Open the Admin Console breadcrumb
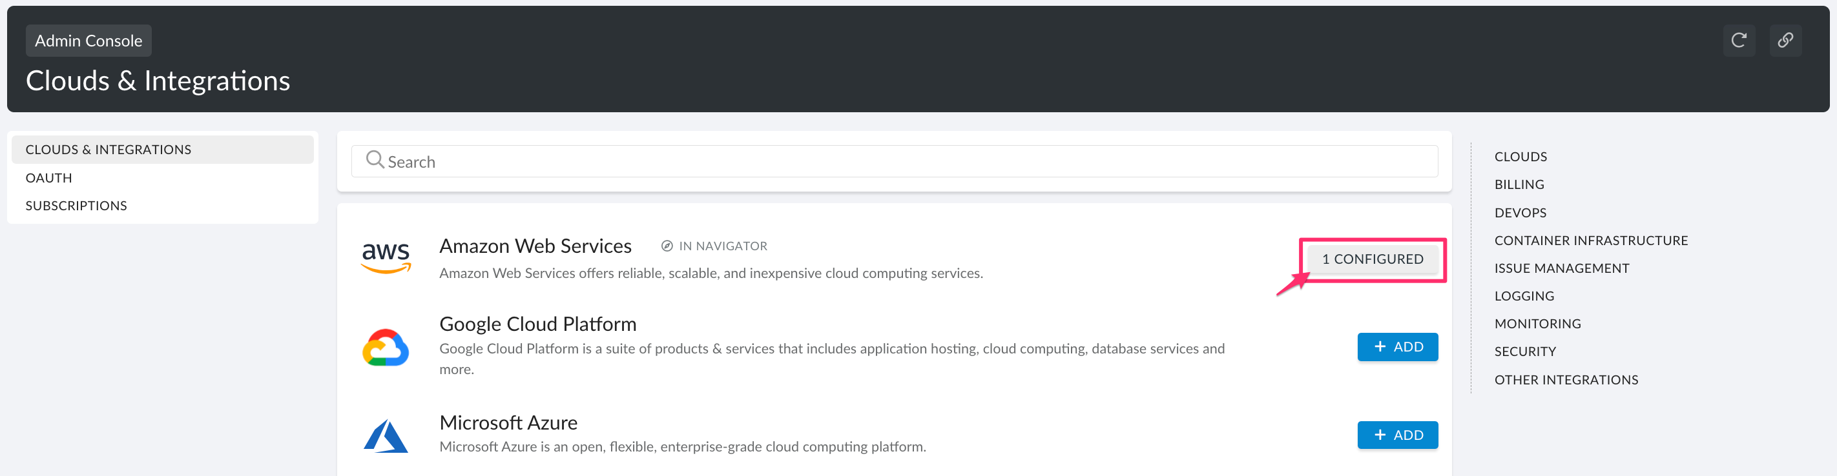 [88, 41]
